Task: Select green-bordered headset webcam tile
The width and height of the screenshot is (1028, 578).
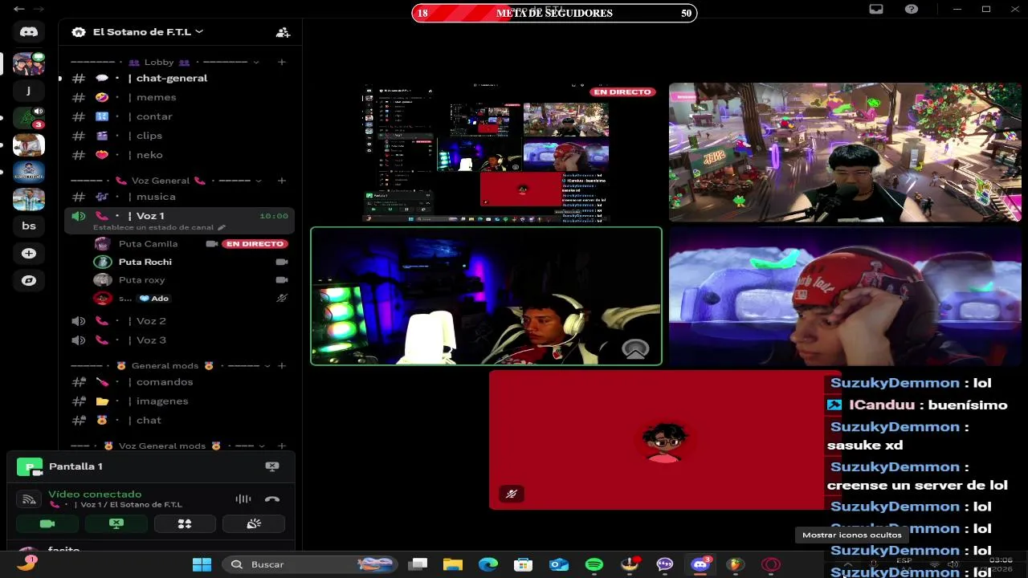Action: (x=486, y=296)
